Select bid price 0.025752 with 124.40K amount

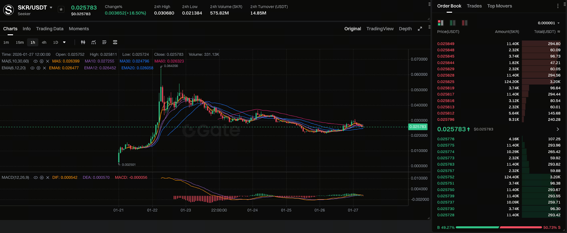(x=446, y=177)
